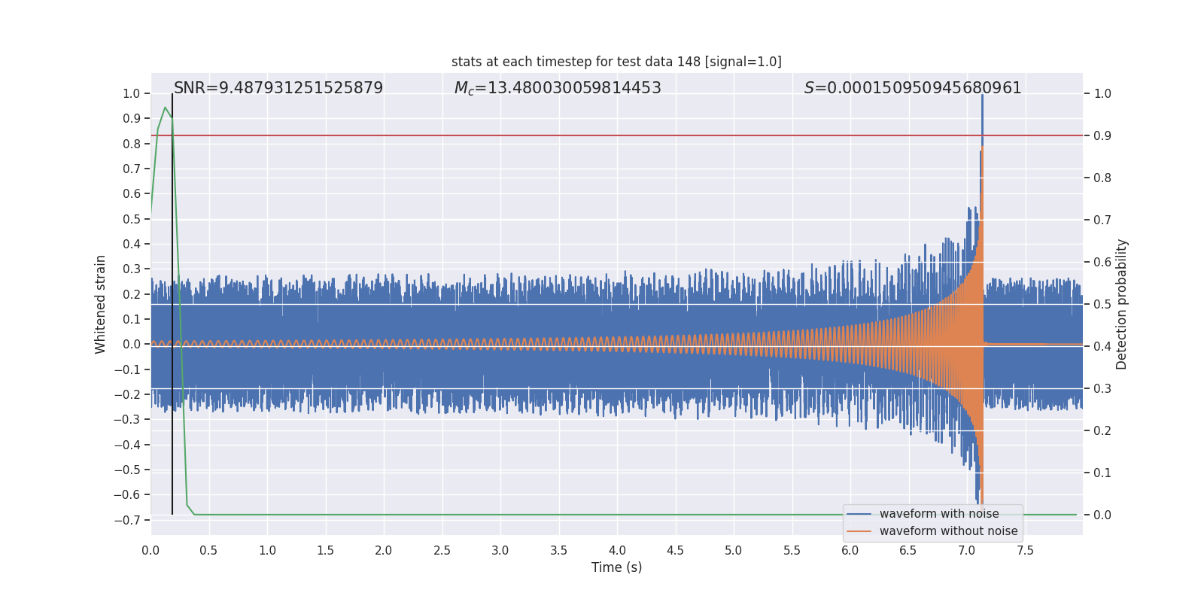Image resolution: width=1204 pixels, height=602 pixels.
Task: Select the SNR=9.487931251525879 annotation
Action: (x=278, y=88)
